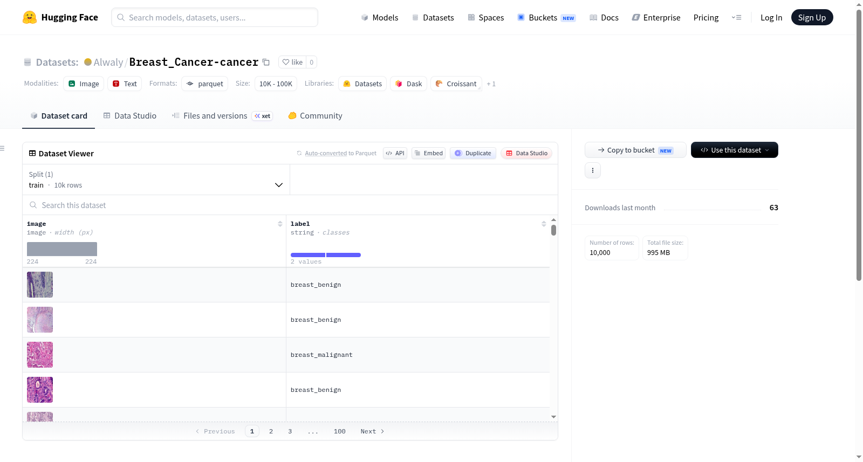Image resolution: width=863 pixels, height=462 pixels.
Task: Sort the label column using sort arrows
Action: pyautogui.click(x=544, y=224)
